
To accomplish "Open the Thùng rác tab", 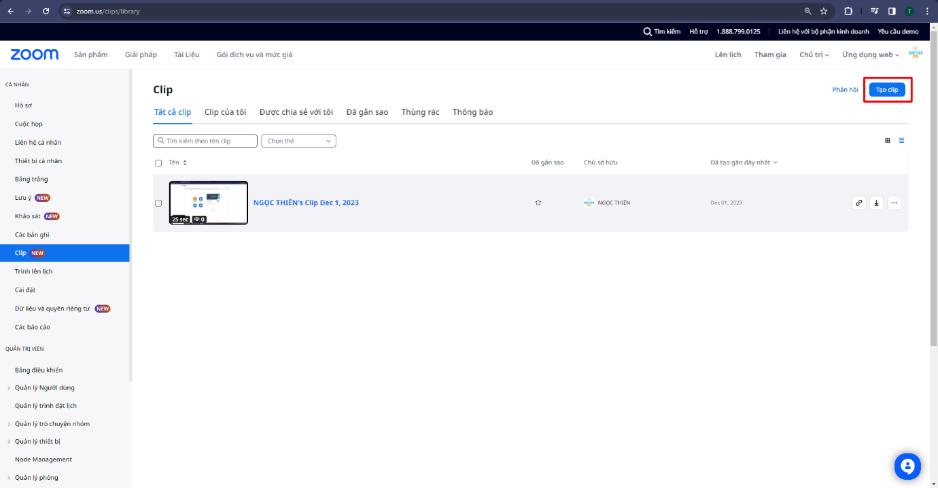I will pyautogui.click(x=420, y=112).
